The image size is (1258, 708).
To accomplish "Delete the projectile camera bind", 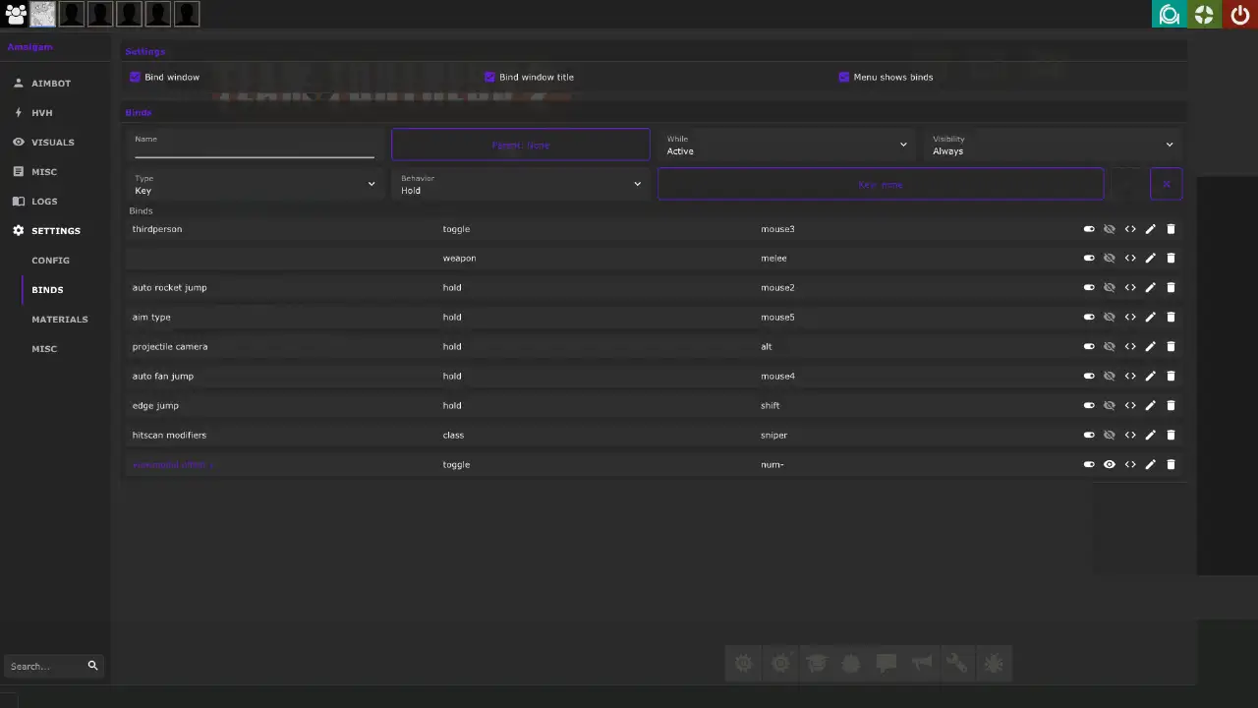I will [x=1171, y=347].
